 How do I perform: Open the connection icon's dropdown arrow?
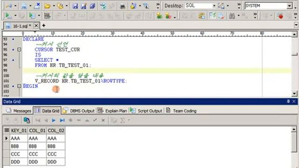click(15, 6)
